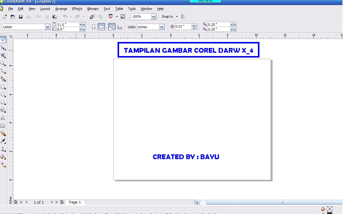Image resolution: width=362 pixels, height=214 pixels.
Task: Adjust the duplicate distance y spinner
Action: pos(233,29)
